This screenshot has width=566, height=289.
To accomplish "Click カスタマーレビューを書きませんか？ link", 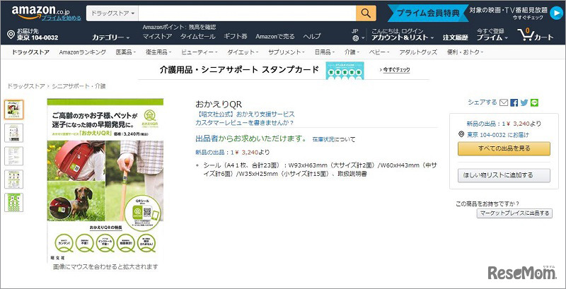I will pyautogui.click(x=245, y=122).
